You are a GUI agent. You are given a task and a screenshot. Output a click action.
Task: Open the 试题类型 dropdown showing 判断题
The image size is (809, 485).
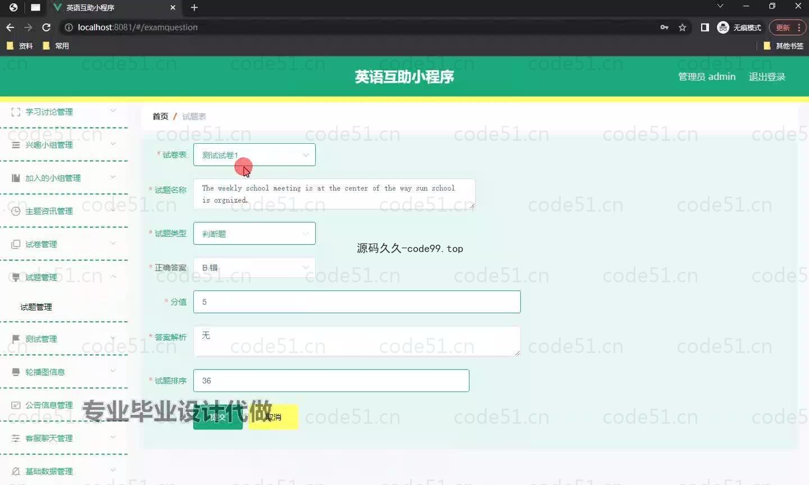[254, 234]
